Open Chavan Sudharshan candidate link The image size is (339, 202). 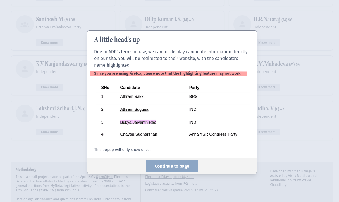coord(139,134)
